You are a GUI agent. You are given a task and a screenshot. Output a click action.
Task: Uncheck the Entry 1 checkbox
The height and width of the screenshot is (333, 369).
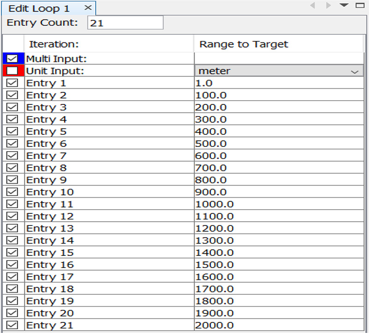pos(12,83)
